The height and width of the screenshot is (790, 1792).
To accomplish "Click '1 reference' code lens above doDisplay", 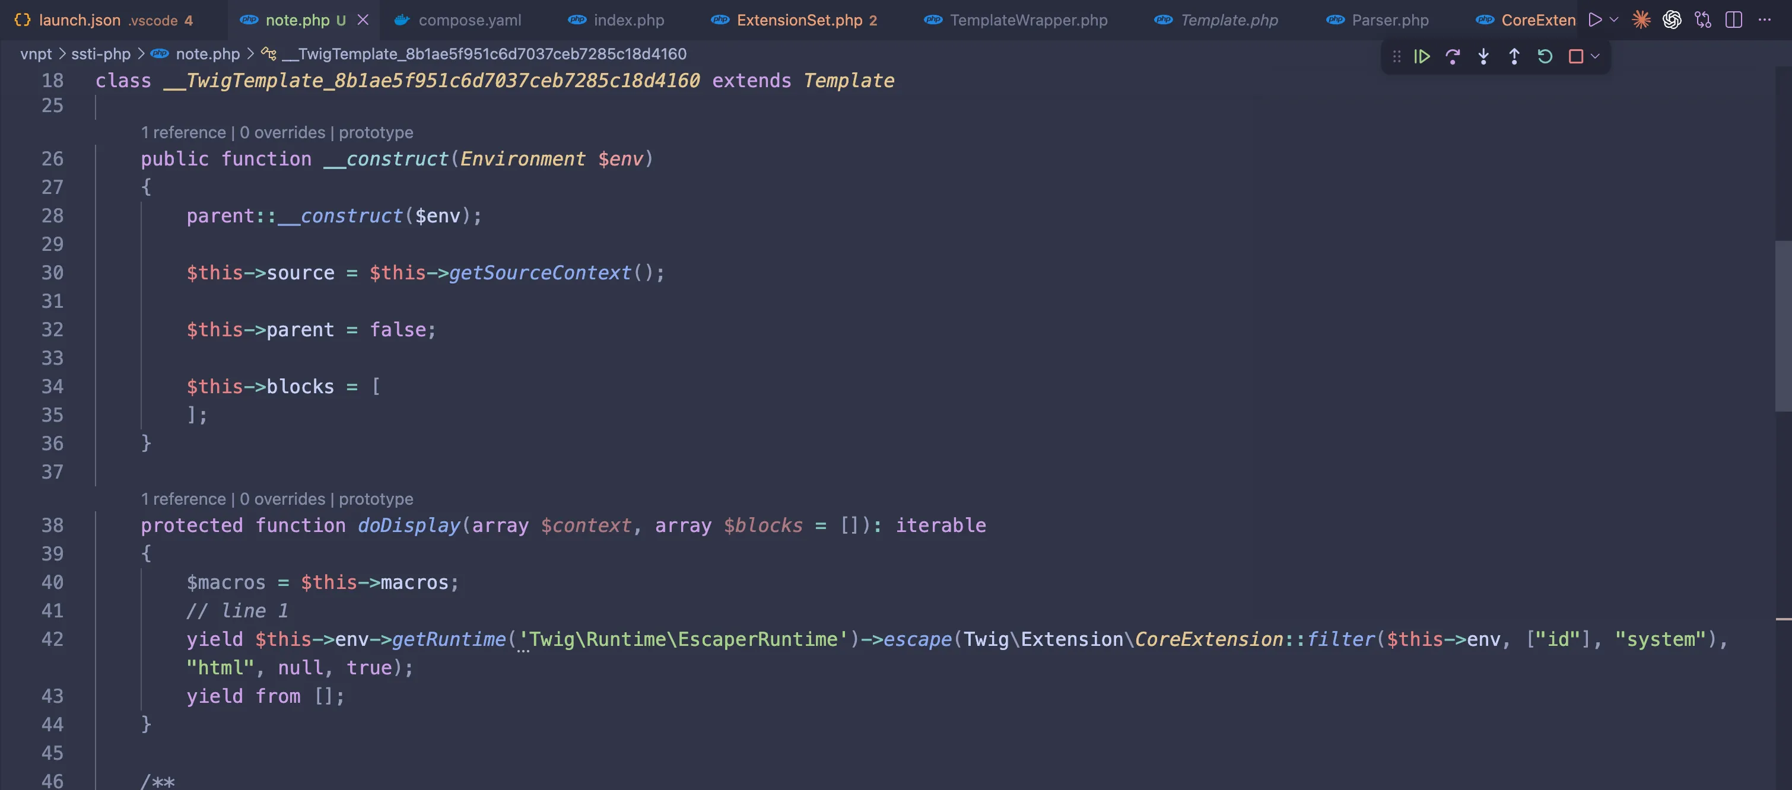I will click(x=184, y=499).
